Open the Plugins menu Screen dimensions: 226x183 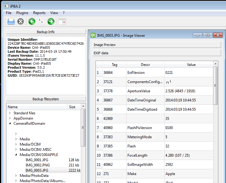[22, 13]
